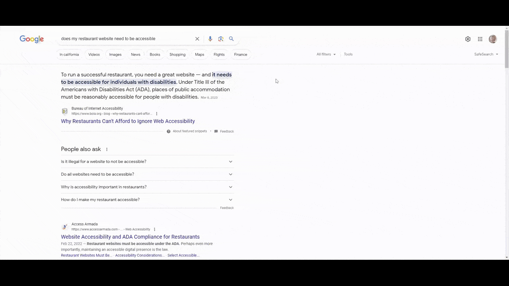This screenshot has width=509, height=286.
Task: Open the three-dot menu for the Access Armada result
Action: coord(155,230)
